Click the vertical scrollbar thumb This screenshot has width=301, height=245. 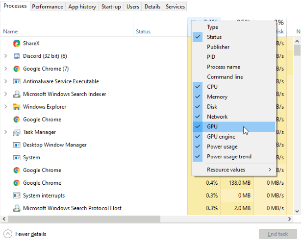(297, 50)
